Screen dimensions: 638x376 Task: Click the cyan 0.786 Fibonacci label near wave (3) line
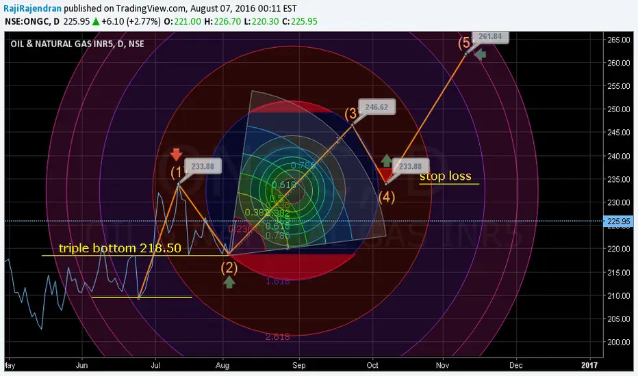303,165
